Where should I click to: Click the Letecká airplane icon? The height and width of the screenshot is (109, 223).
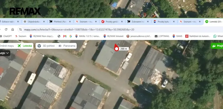[x=19, y=46]
